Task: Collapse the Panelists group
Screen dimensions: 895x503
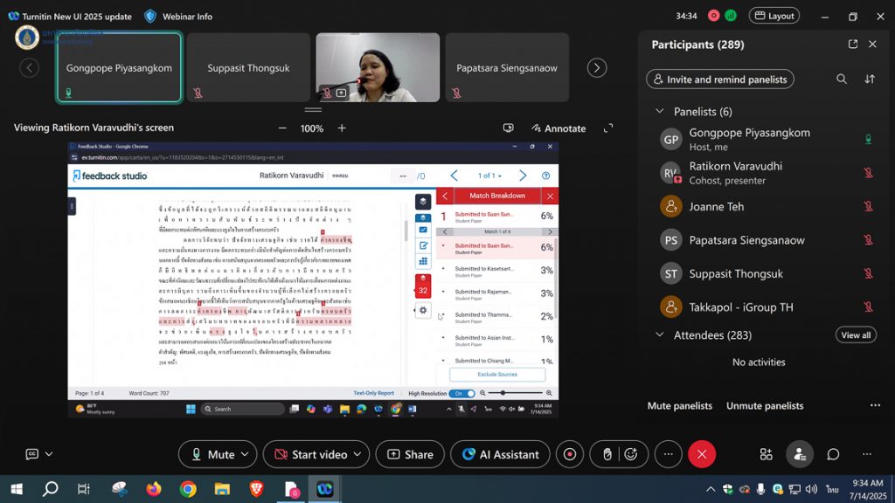Action: pos(659,112)
